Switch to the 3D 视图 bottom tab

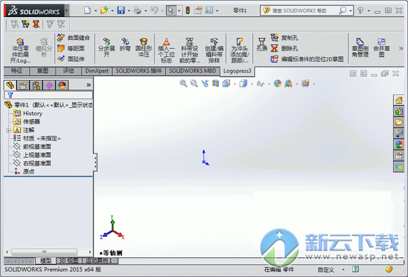69,261
